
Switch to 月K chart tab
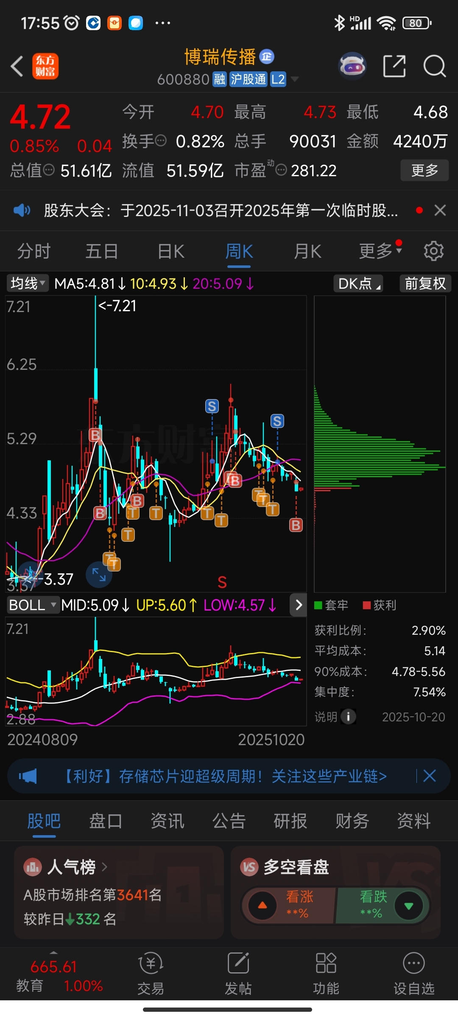click(x=307, y=251)
